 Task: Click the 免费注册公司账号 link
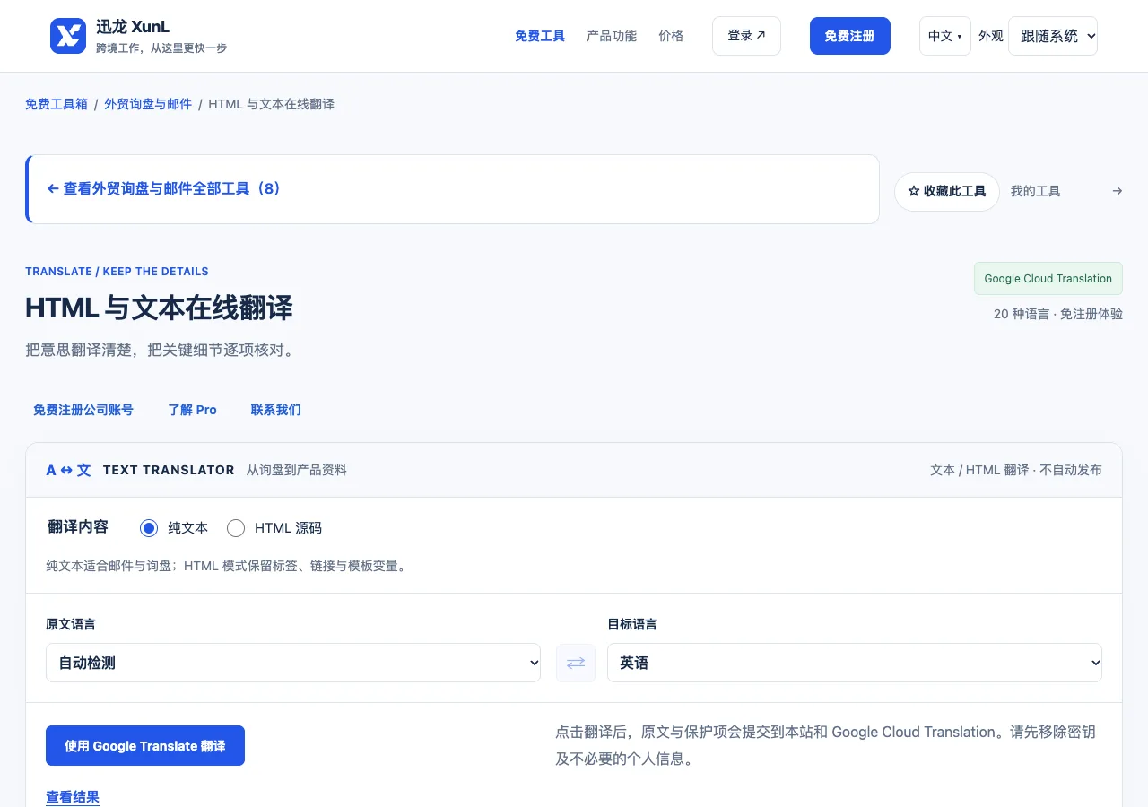point(83,410)
